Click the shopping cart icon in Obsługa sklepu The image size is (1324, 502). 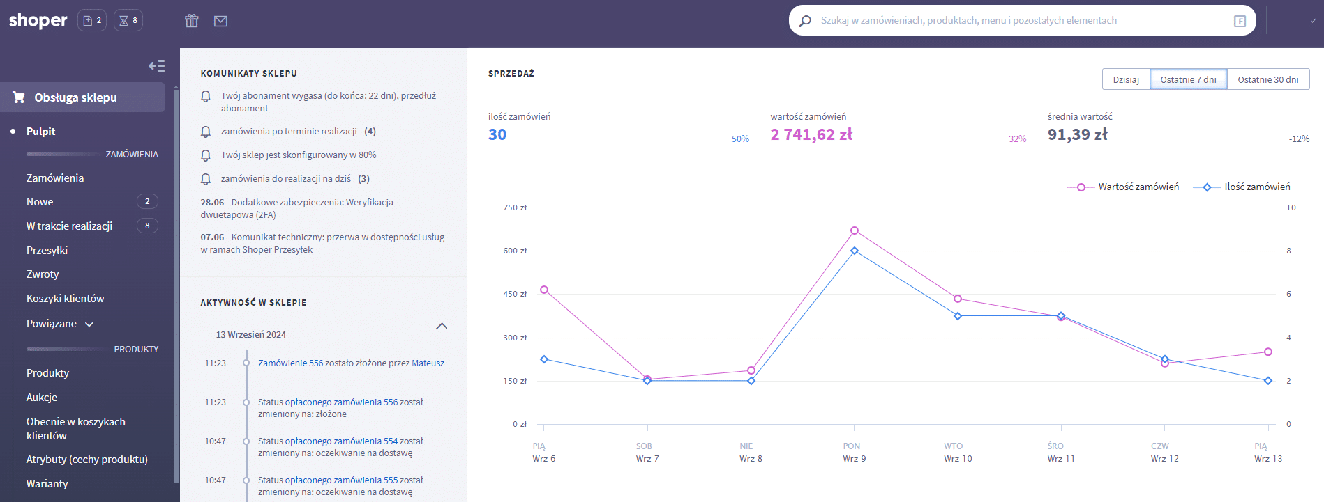coord(19,97)
